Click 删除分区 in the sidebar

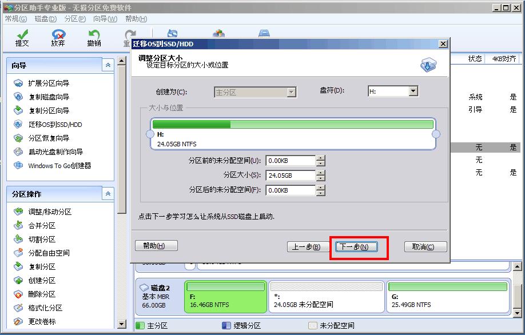(42, 294)
